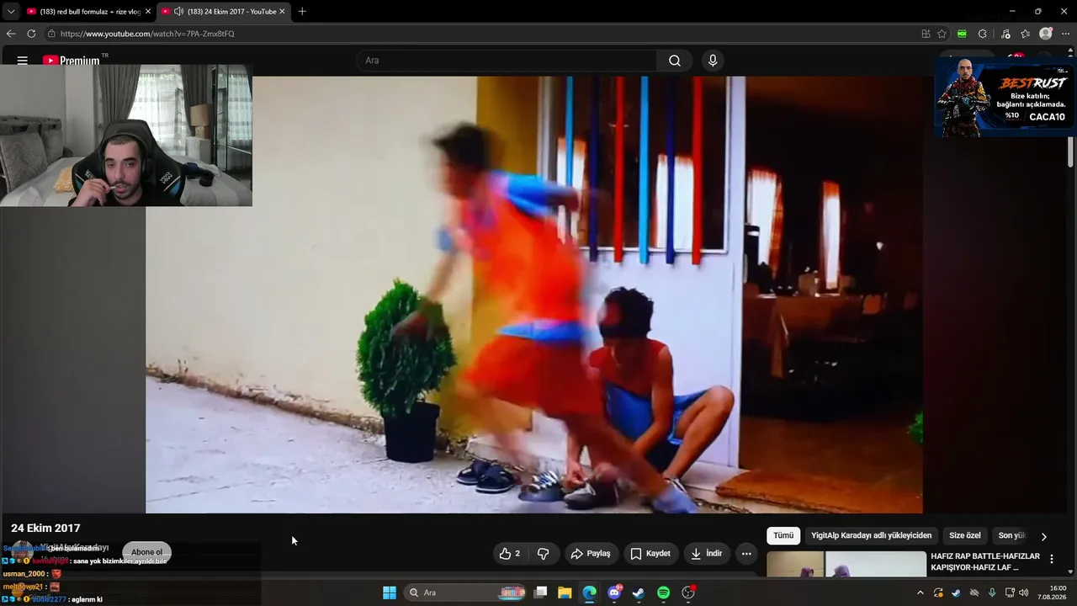Open browser settings and more menu
This screenshot has height=606, width=1077.
click(x=1065, y=34)
